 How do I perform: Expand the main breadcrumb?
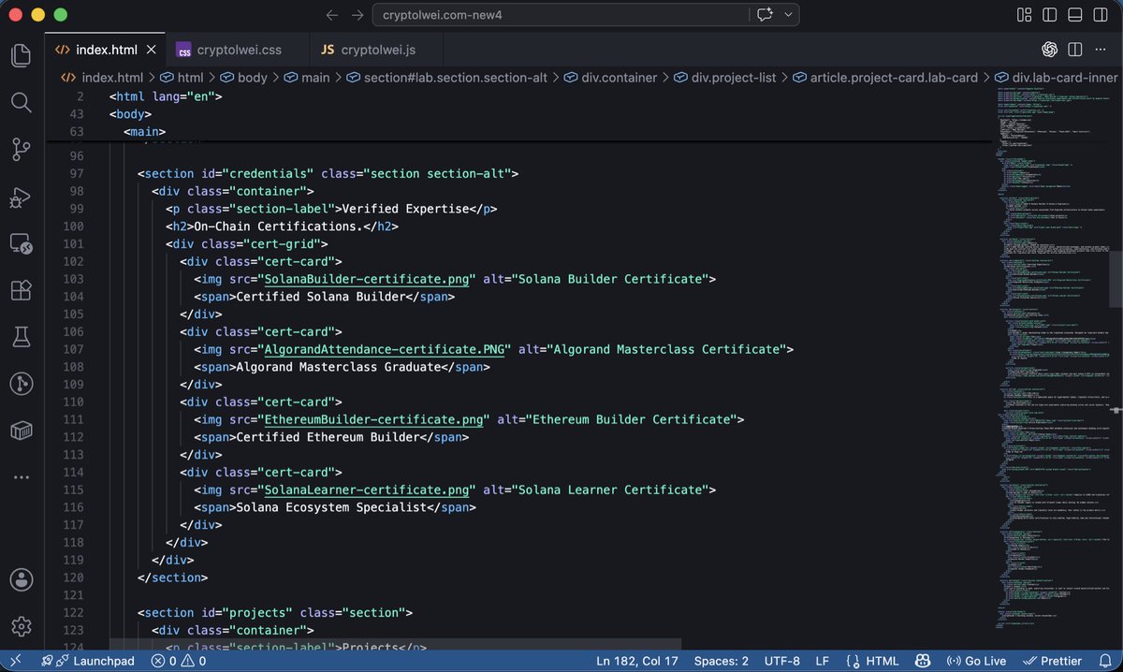(307, 78)
